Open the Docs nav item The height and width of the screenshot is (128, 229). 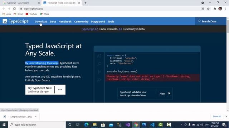(53, 21)
